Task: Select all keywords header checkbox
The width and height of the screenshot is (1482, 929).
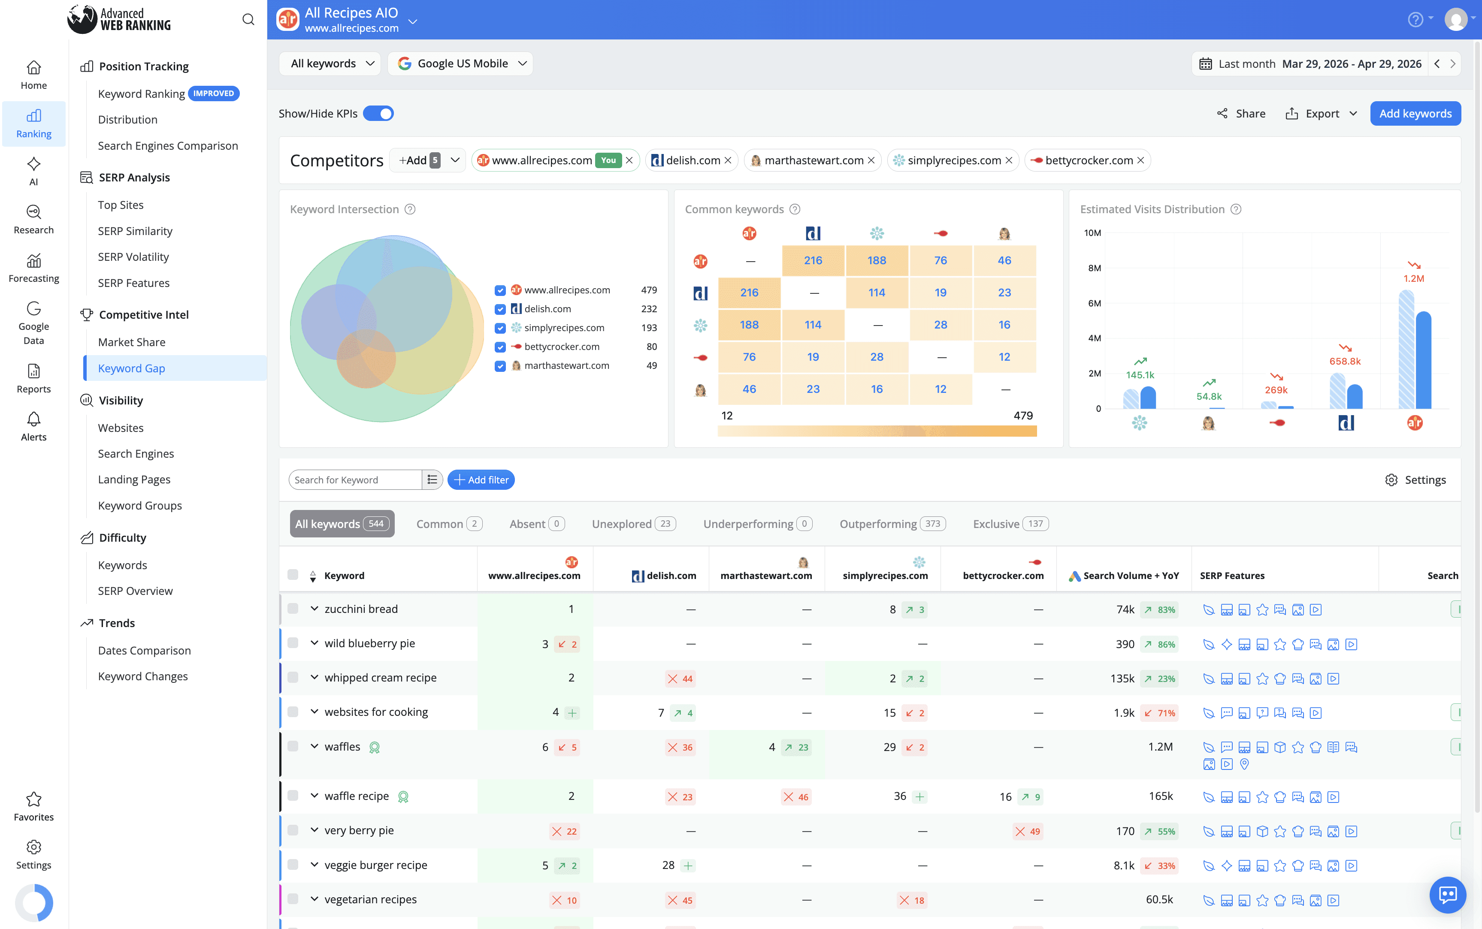Action: point(293,575)
